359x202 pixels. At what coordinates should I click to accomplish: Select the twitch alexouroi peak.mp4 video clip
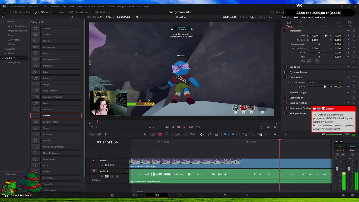[230, 163]
